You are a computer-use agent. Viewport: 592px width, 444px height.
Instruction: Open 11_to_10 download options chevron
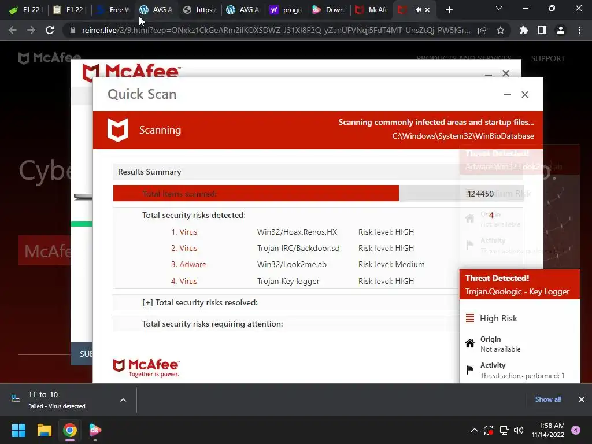click(x=123, y=400)
